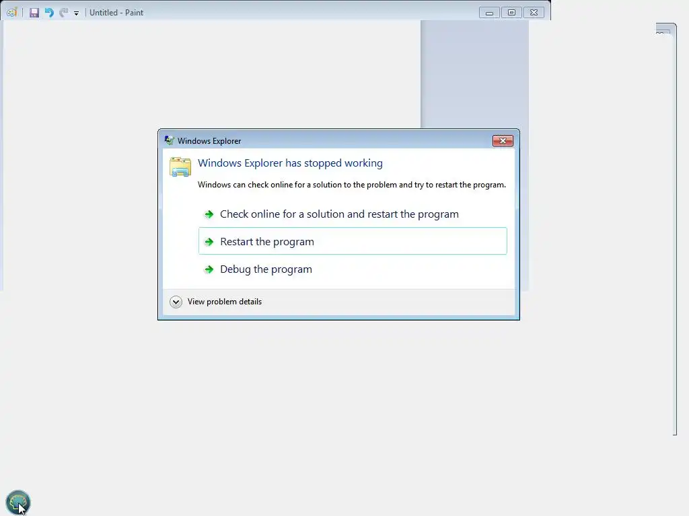
Task: Maximize the Paint window
Action: (x=511, y=12)
